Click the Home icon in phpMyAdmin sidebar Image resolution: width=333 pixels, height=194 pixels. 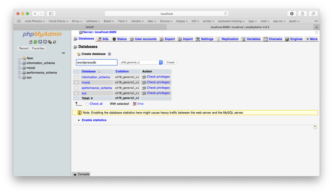[31, 42]
